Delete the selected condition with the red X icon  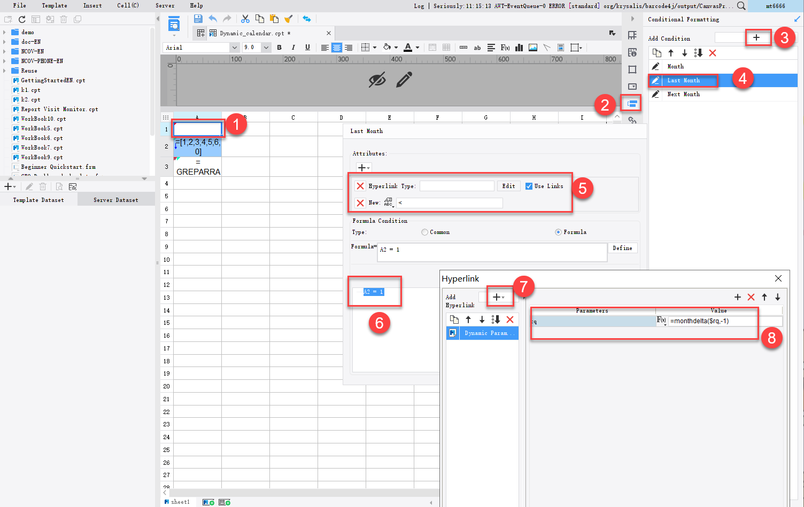713,53
